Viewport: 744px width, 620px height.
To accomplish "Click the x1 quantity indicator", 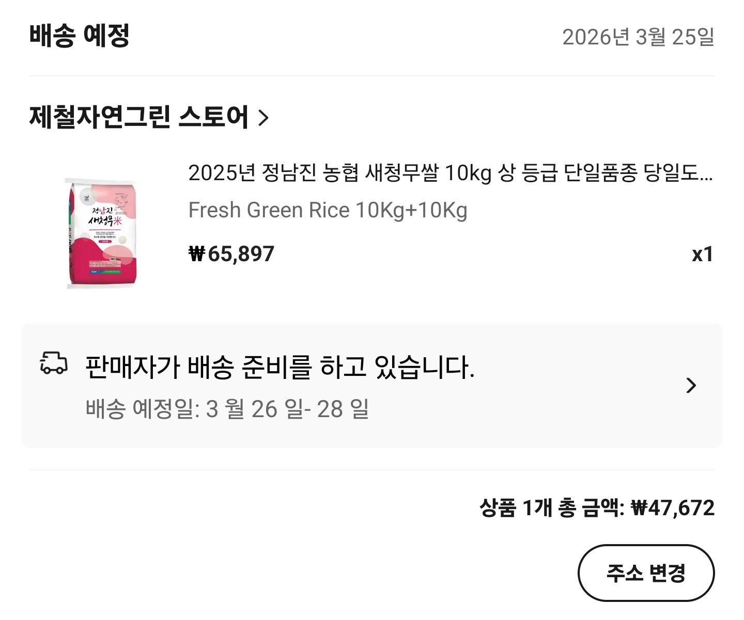I will 702,254.
